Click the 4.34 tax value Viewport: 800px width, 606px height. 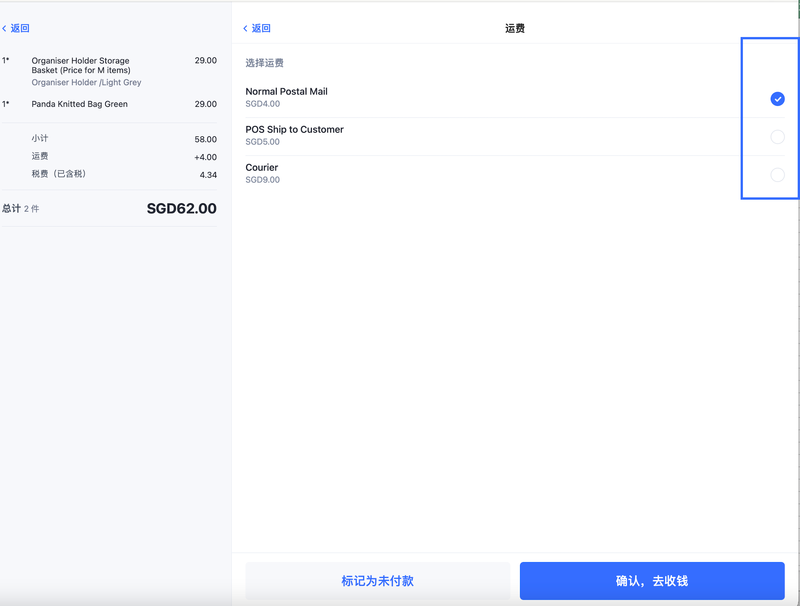click(208, 175)
